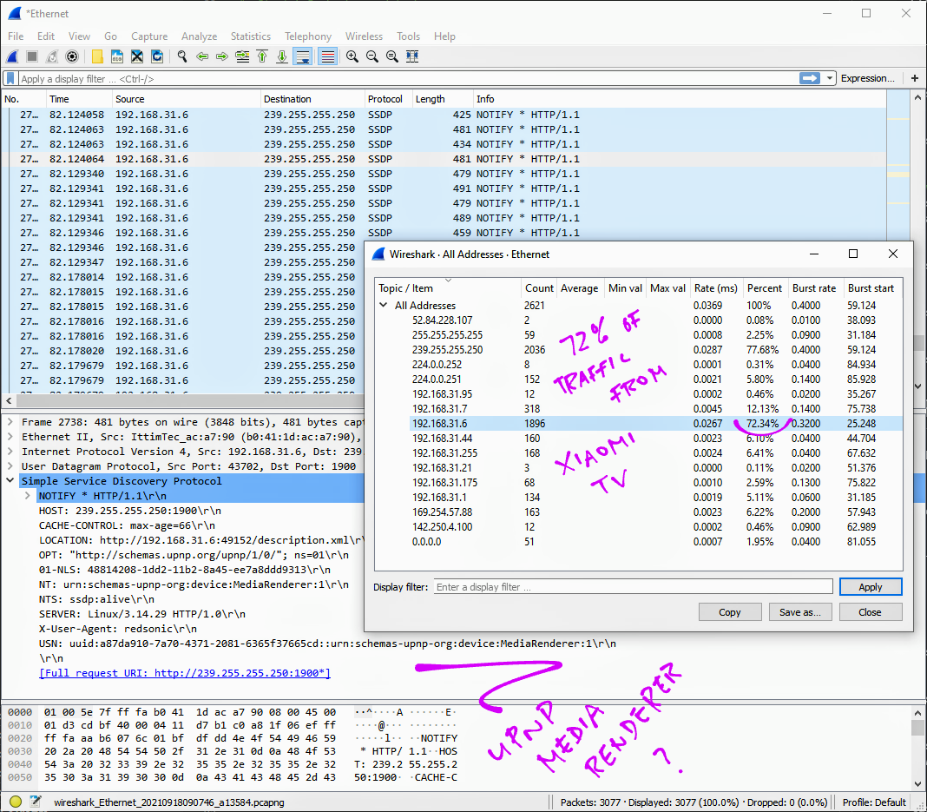Expand the Internet Protocol Version 4 section
Screen dimensions: 927x812
point(10,452)
